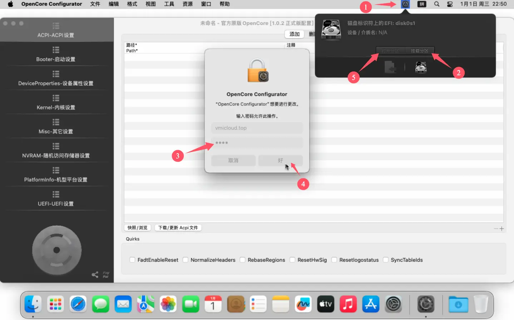Click the plus button below the table
Viewport: 514px width, 320px height.
click(502, 229)
